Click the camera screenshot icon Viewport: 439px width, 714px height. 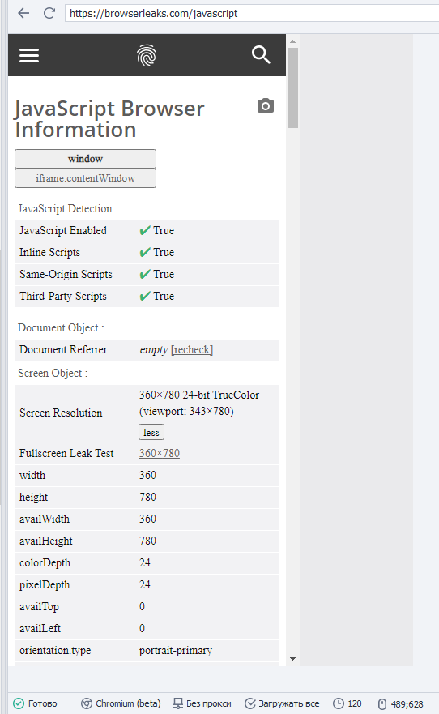click(266, 105)
